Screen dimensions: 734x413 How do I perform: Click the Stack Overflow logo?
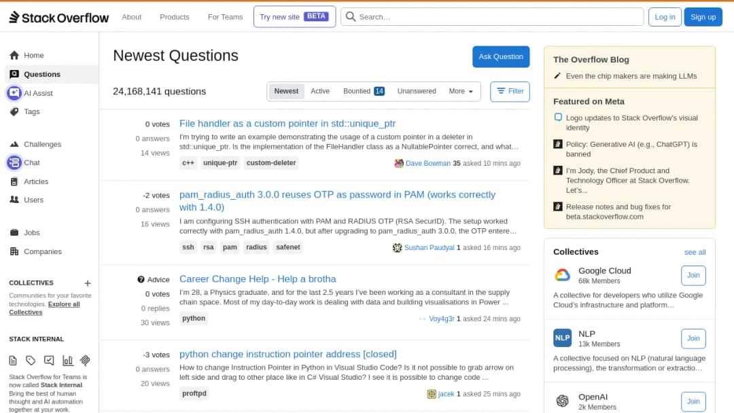pos(58,17)
